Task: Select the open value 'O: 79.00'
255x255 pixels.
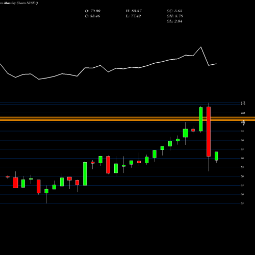Action: click(x=93, y=11)
